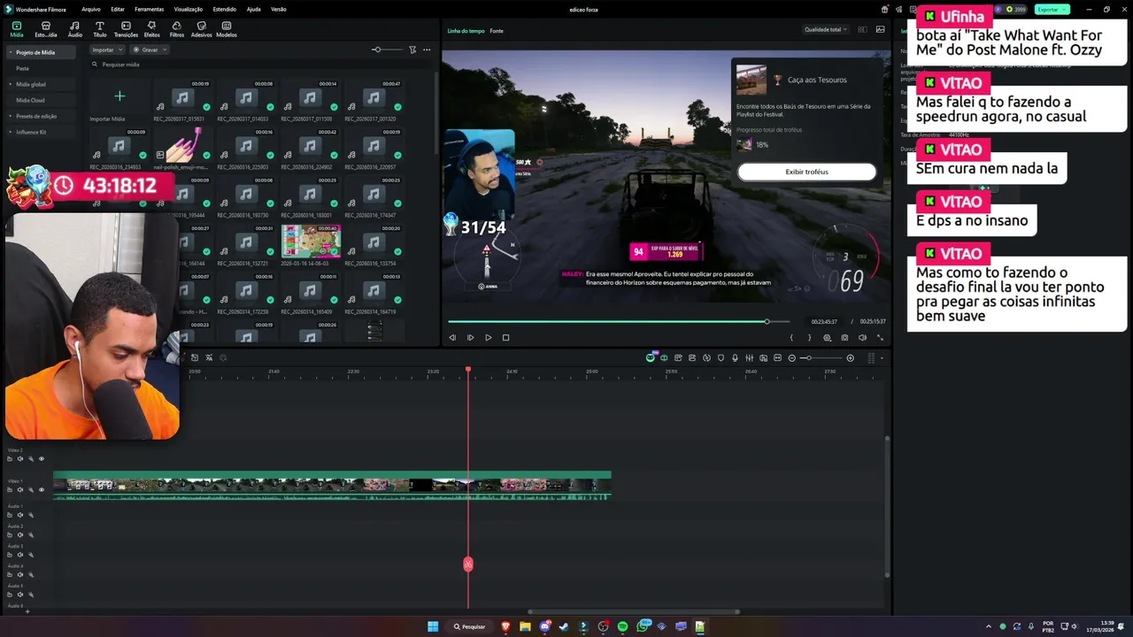Click the Importar Mídia plus tile
Image resolution: width=1133 pixels, height=637 pixels.
point(119,96)
